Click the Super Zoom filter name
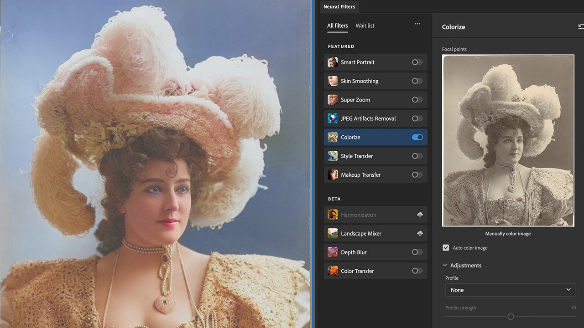The height and width of the screenshot is (328, 584). (355, 100)
